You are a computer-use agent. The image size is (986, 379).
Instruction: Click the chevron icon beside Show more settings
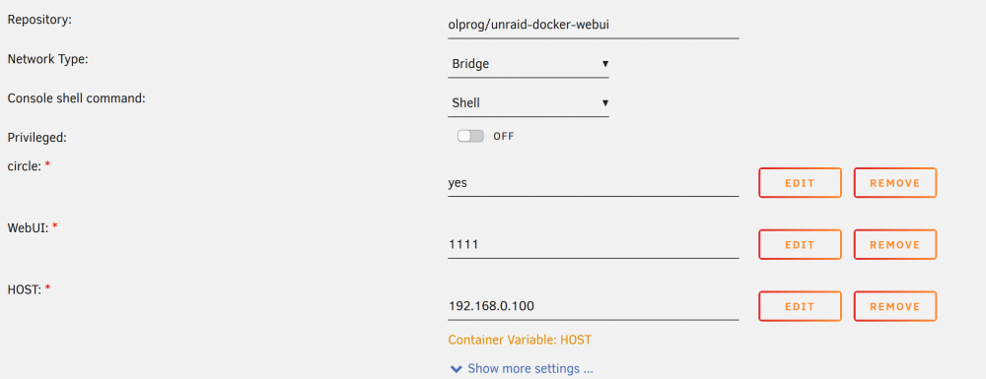pyautogui.click(x=457, y=369)
